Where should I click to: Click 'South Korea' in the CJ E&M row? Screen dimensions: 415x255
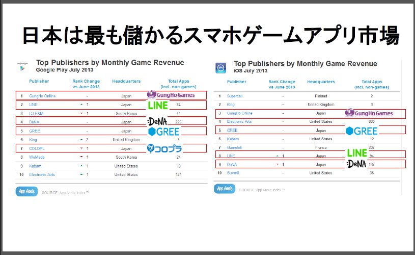[126, 113]
